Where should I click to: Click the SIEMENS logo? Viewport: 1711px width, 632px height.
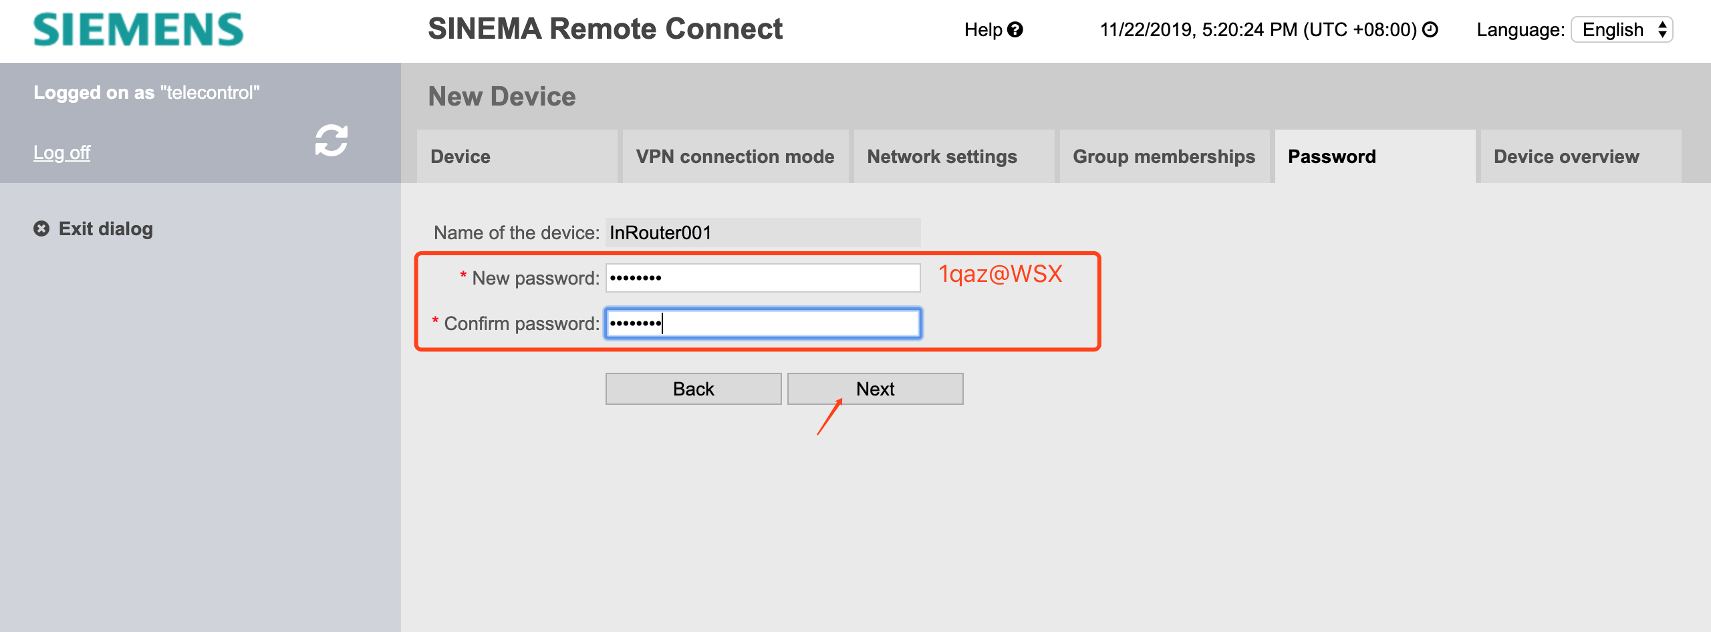(138, 30)
